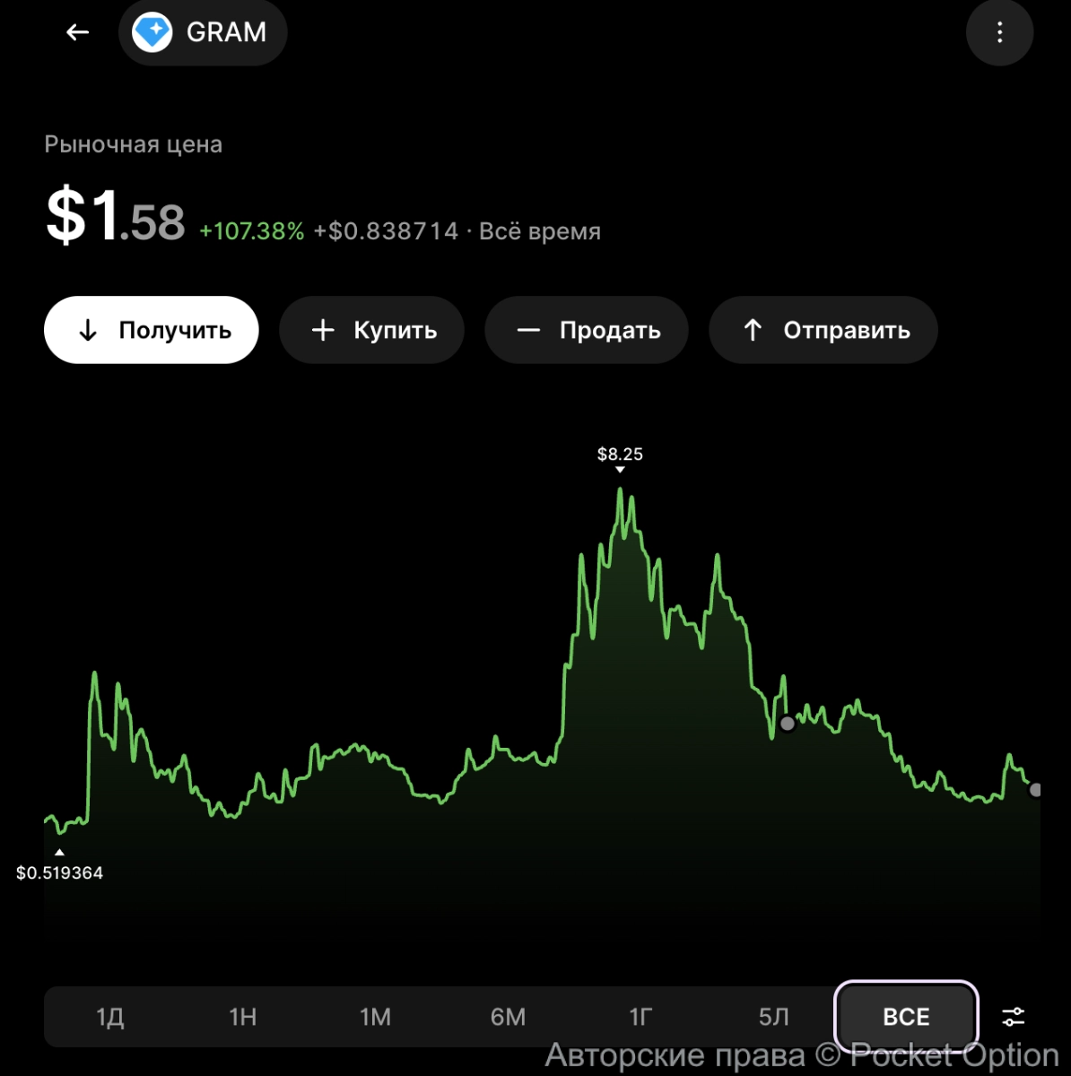The height and width of the screenshot is (1076, 1071).
Task: Switch chart to 1М range
Action: (x=376, y=1017)
